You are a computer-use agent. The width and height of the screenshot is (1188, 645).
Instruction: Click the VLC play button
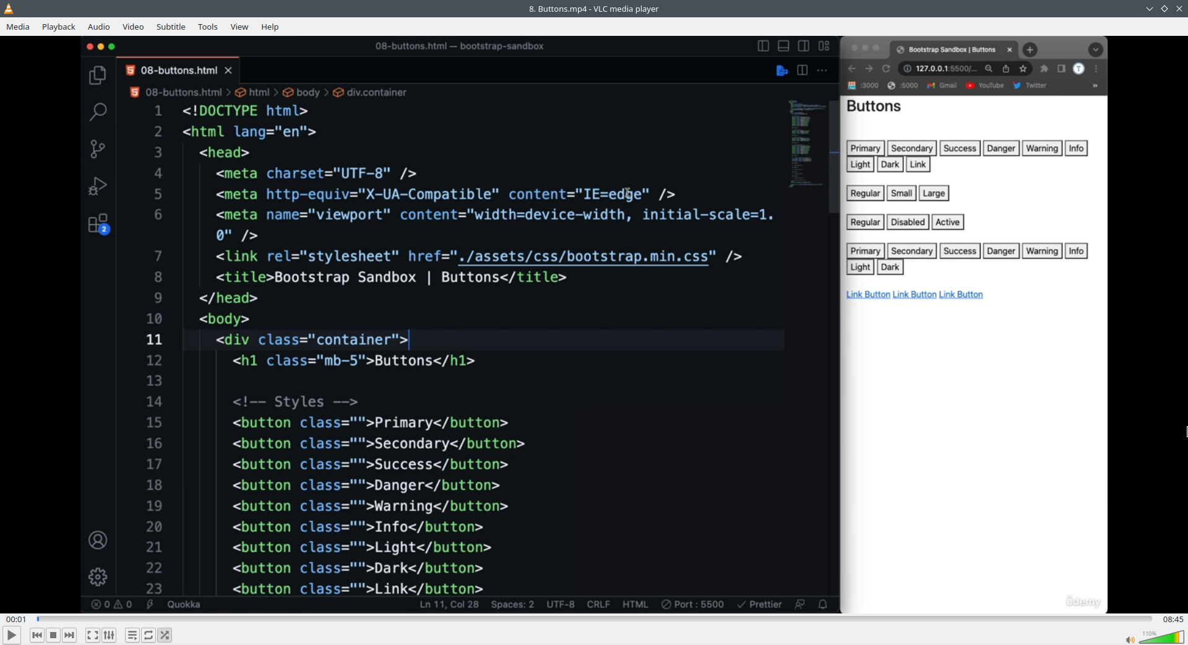click(x=11, y=635)
